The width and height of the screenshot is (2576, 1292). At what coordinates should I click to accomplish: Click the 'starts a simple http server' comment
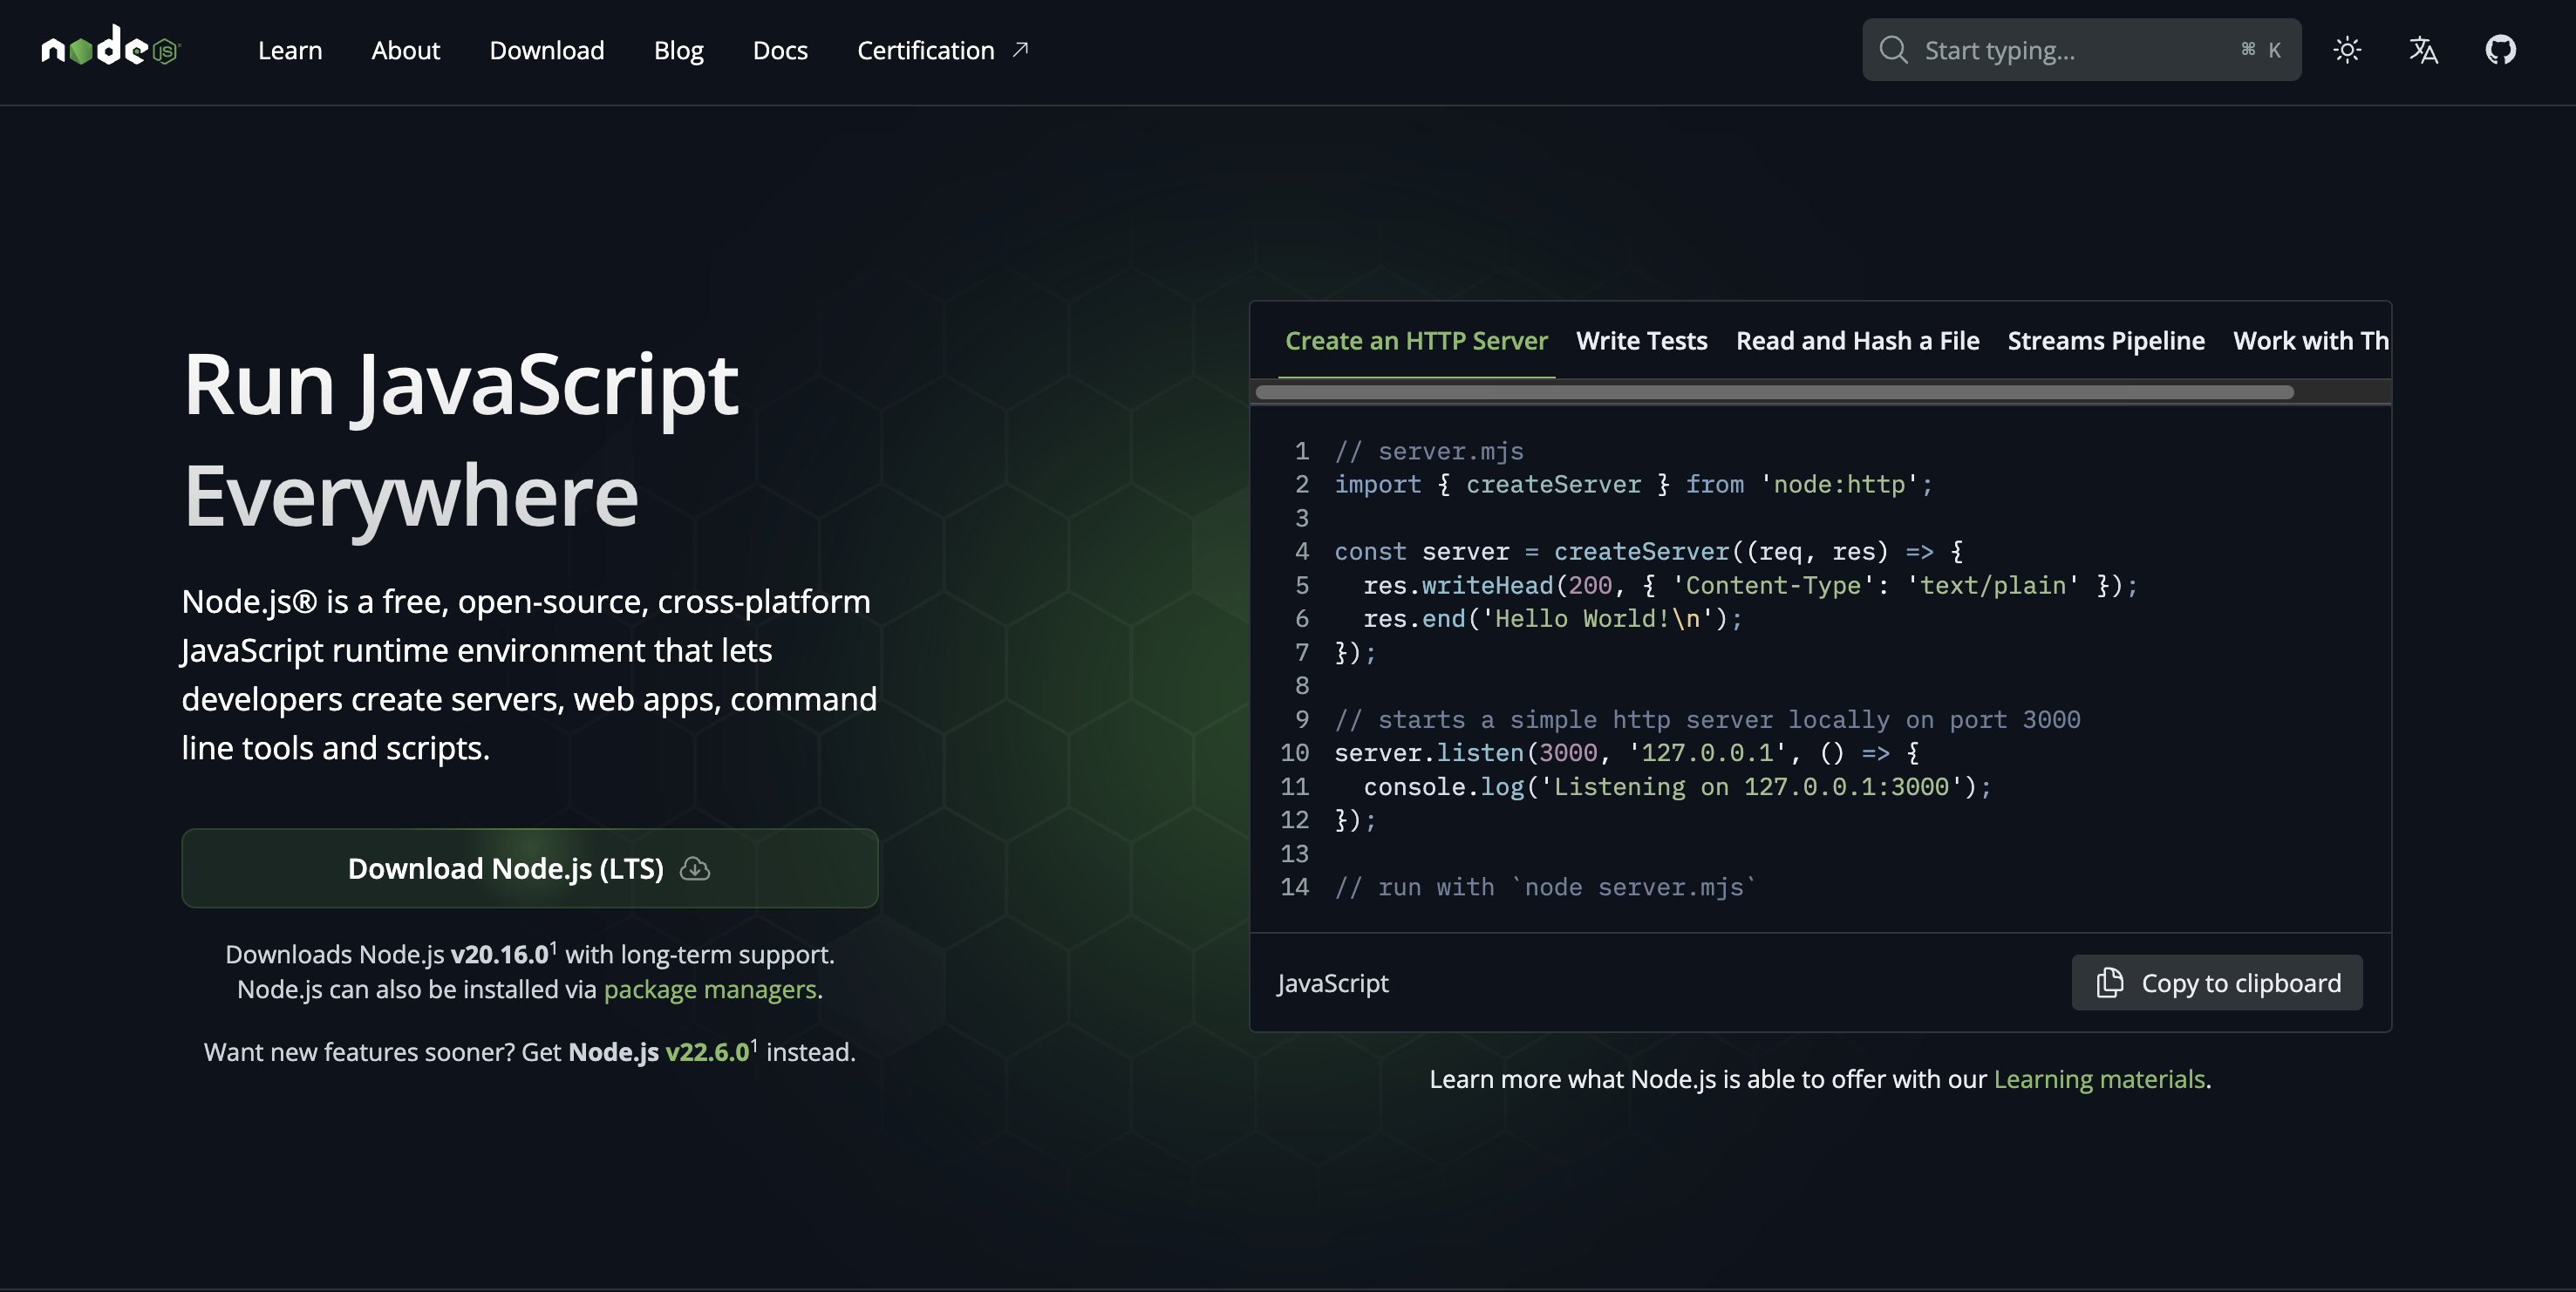pos(1707,719)
